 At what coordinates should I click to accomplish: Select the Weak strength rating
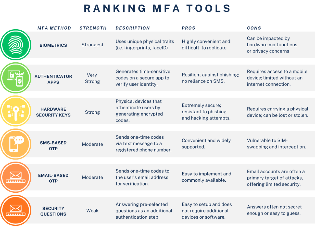coord(92,211)
